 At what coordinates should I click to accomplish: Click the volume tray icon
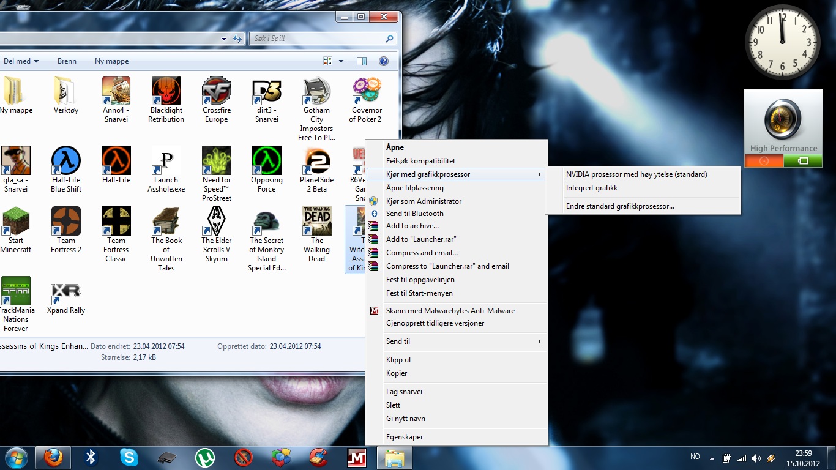(x=756, y=458)
